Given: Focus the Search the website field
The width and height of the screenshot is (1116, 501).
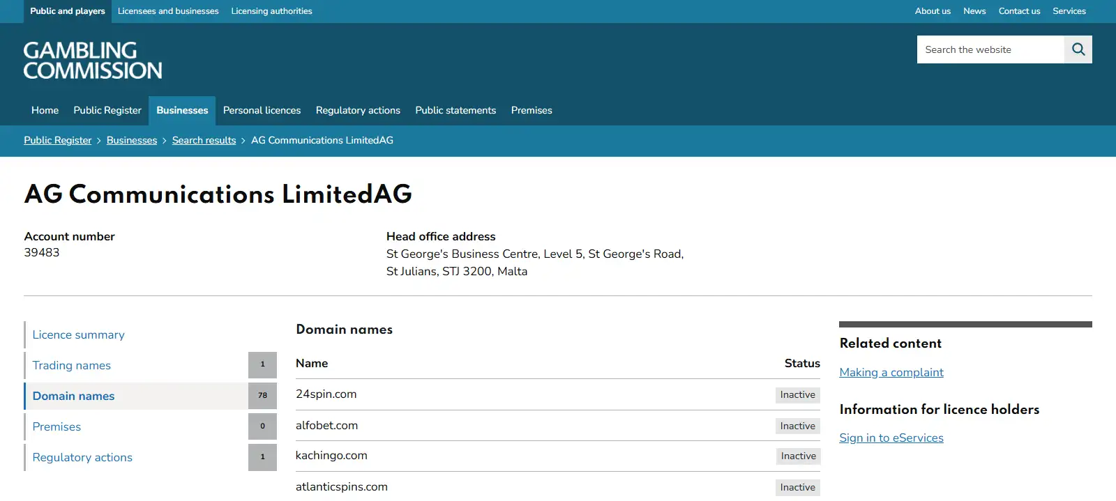Looking at the screenshot, I should pos(990,49).
